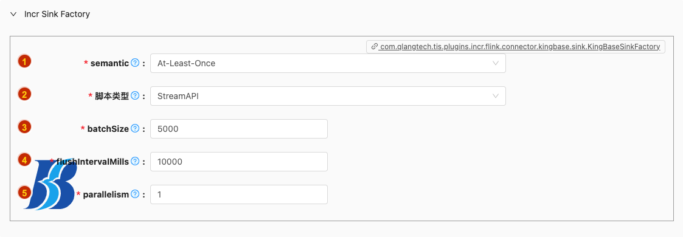Click the red numbered badge 2
The width and height of the screenshot is (683, 237).
point(24,94)
